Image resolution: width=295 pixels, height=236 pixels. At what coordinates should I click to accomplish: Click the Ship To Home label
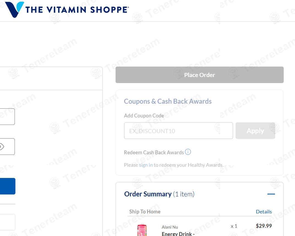[x=145, y=212]
